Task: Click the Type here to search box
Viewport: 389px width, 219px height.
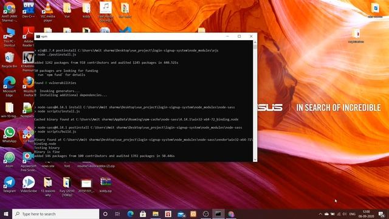Action: click(x=55, y=214)
